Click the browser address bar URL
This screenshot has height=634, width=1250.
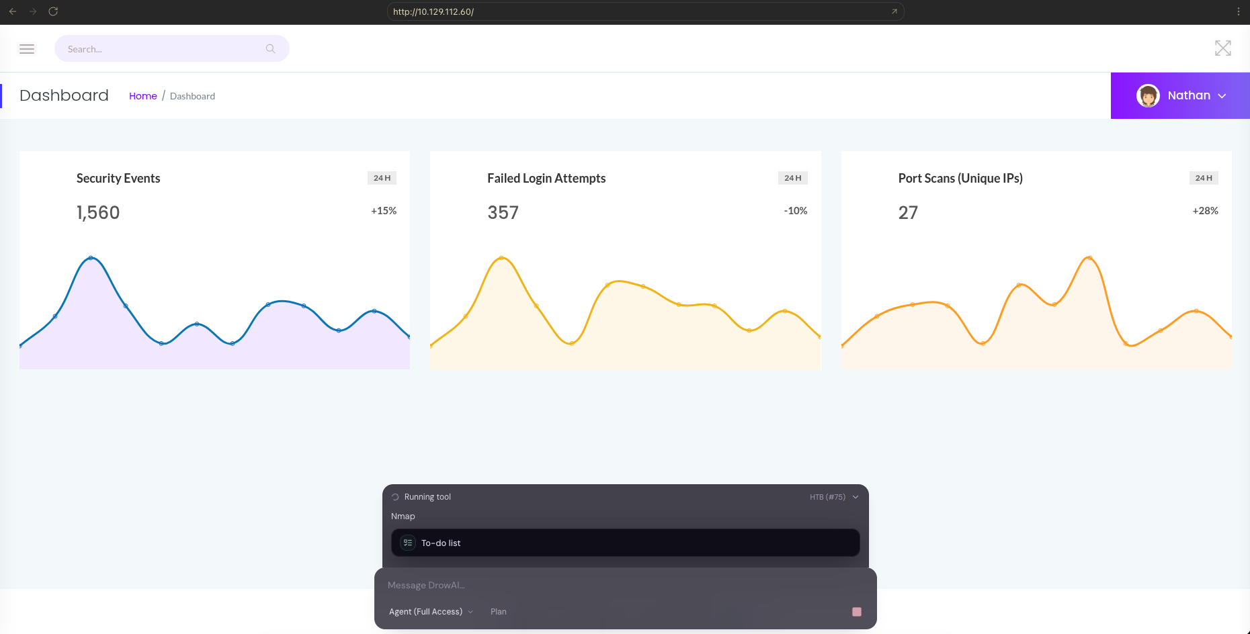[433, 11]
